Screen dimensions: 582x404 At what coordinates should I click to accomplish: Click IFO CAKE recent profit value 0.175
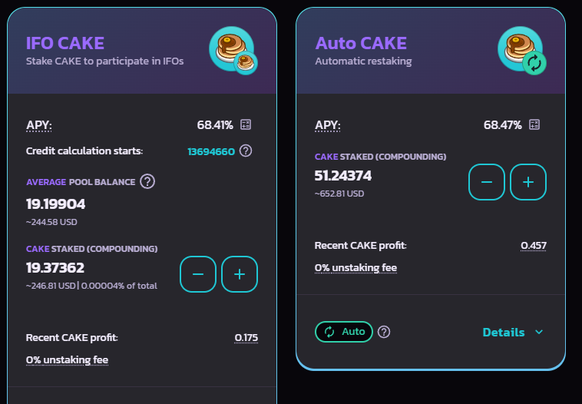[246, 337]
